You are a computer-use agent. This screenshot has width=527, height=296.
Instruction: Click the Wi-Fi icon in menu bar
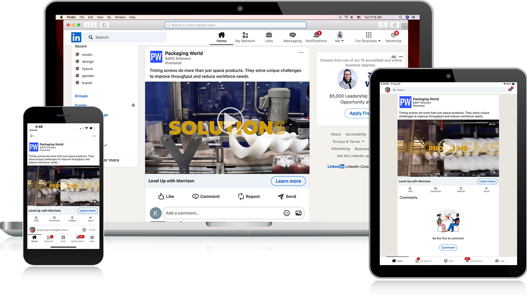(x=346, y=17)
